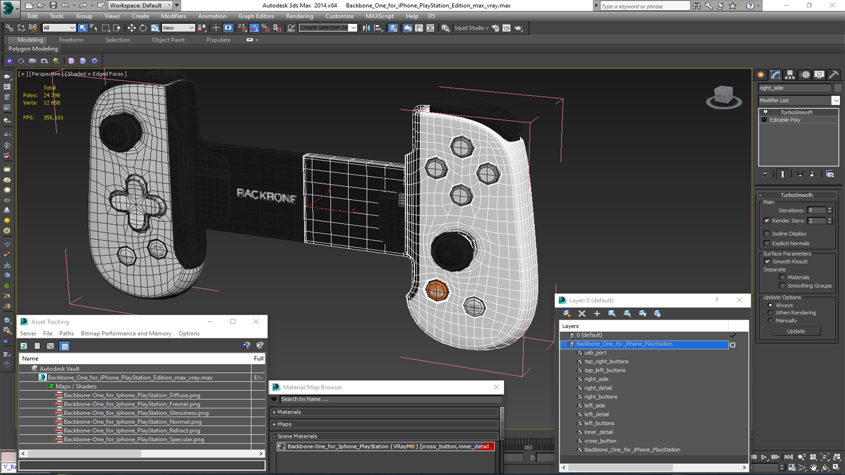Open the Create command panel tab
845x475 pixels.
(760, 75)
